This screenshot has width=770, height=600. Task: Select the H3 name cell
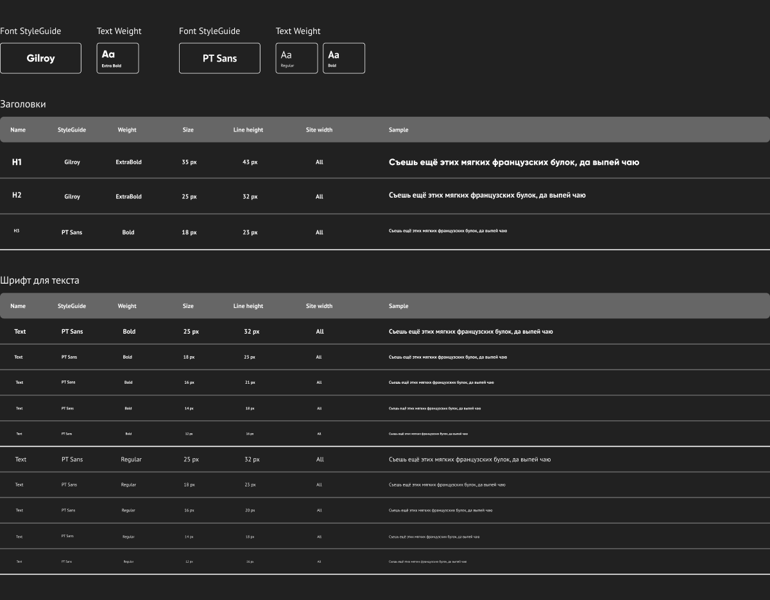tap(17, 230)
